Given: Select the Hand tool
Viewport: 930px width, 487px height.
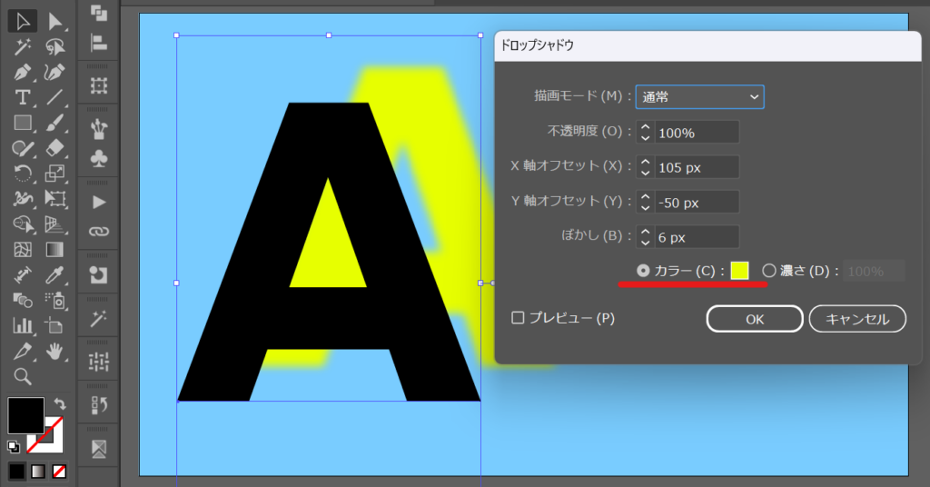Looking at the screenshot, I should 54,351.
